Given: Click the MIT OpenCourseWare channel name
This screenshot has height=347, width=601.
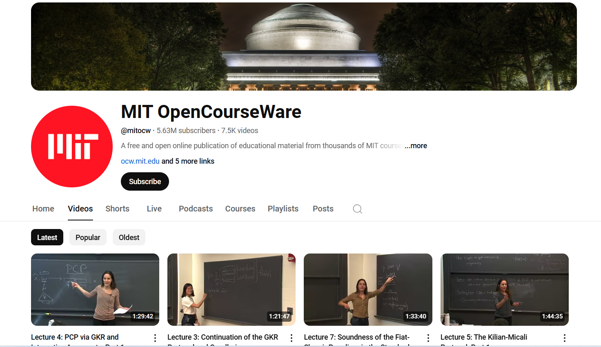Looking at the screenshot, I should tap(211, 112).
